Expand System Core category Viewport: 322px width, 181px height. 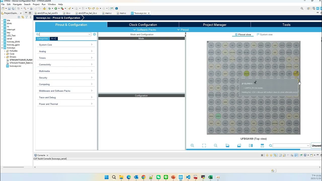pyautogui.click(x=66, y=45)
